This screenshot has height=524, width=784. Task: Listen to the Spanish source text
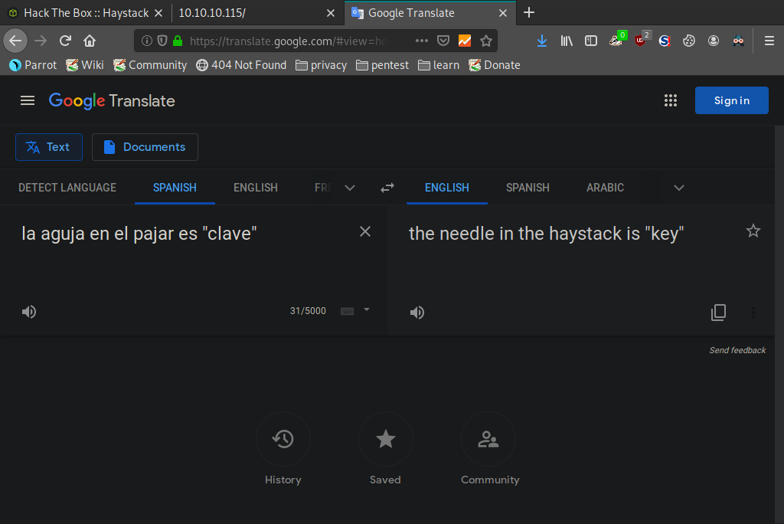29,312
